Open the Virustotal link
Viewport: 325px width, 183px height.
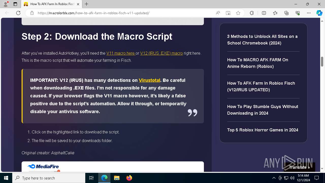150,80
